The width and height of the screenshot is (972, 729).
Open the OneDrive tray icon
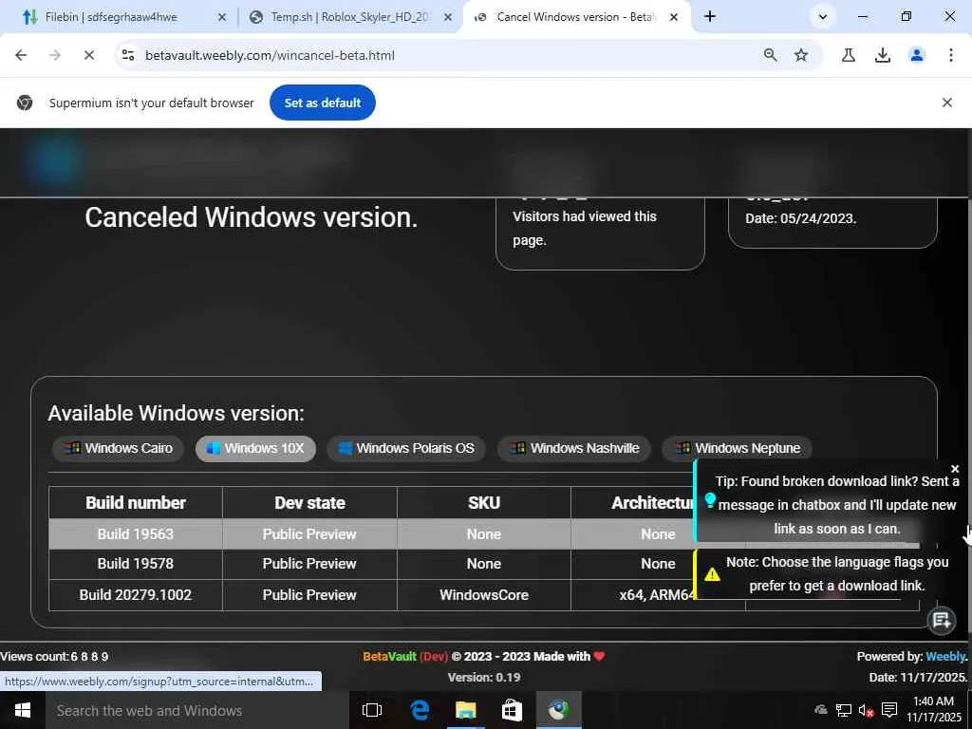tap(821, 710)
